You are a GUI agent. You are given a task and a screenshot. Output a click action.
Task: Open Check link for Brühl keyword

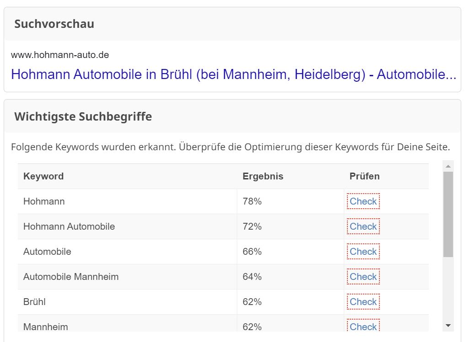(363, 302)
